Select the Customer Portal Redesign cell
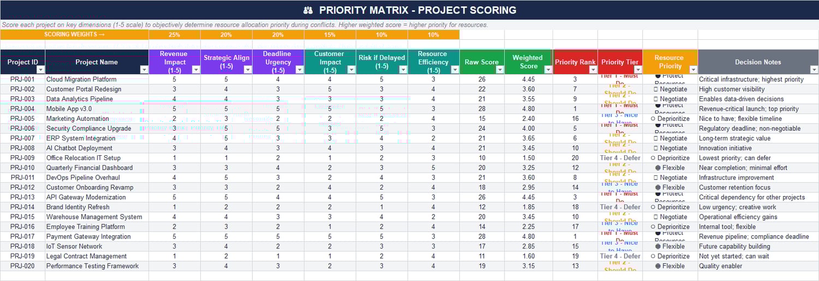 click(x=97, y=89)
